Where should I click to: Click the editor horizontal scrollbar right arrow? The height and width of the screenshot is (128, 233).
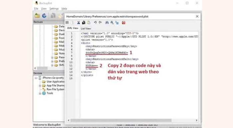pos(196,120)
